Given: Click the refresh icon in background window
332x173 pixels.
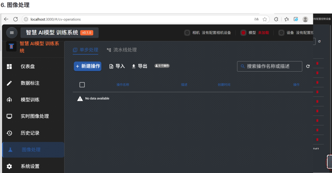Looking at the screenshot, I should tap(319, 41).
